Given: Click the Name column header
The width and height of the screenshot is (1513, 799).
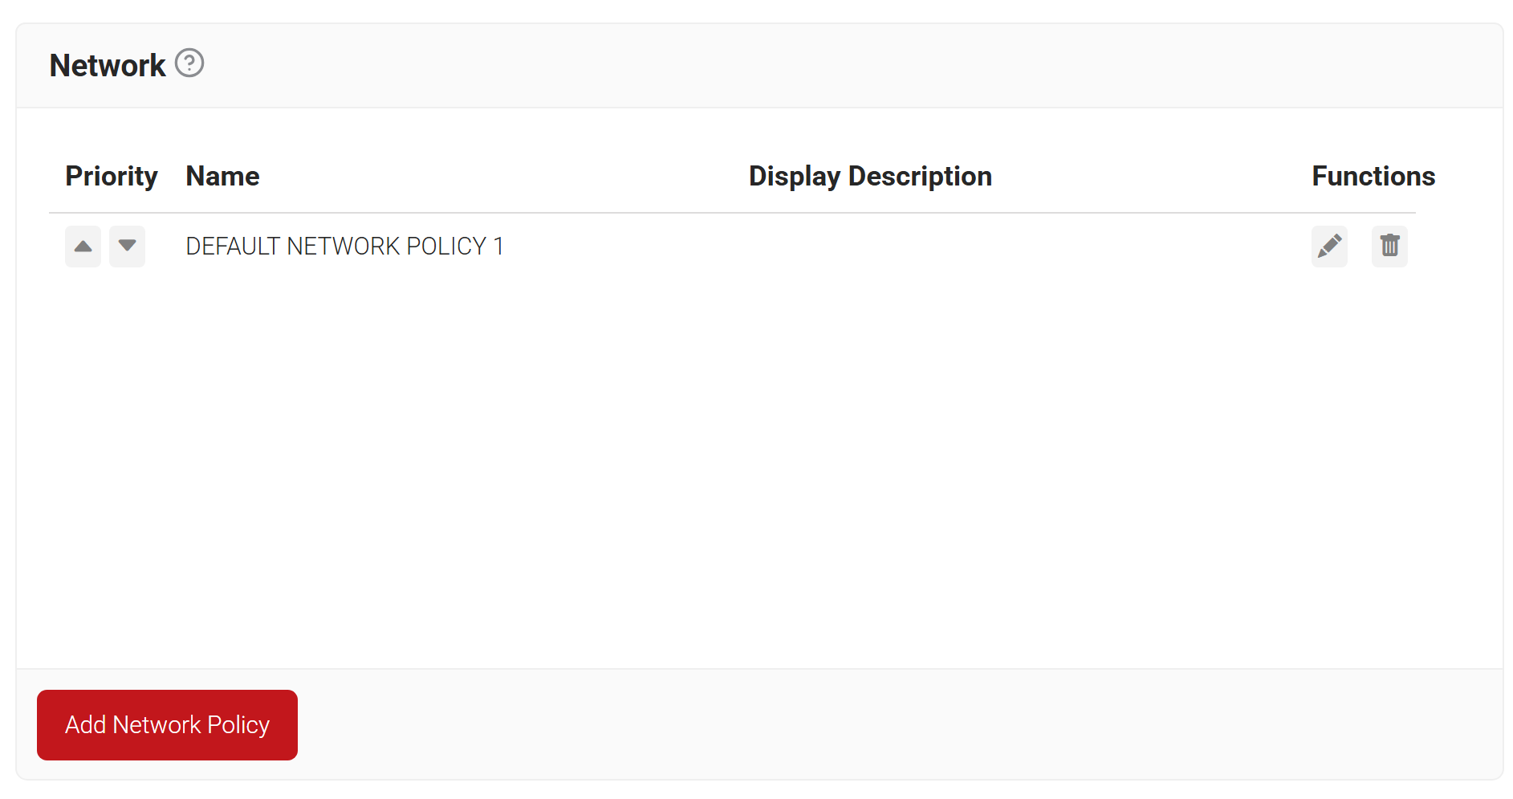Looking at the screenshot, I should pos(222,177).
